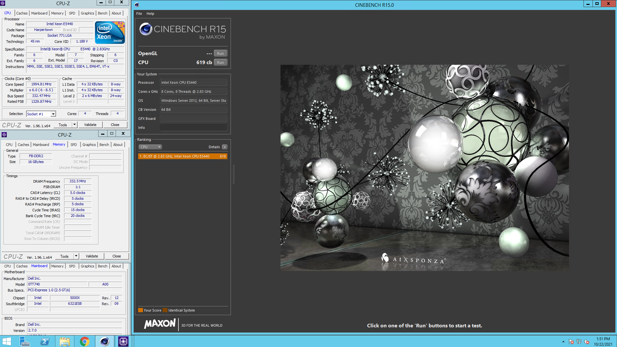Open Action Center flag tray icon
The width and height of the screenshot is (617, 347).
coord(571,342)
